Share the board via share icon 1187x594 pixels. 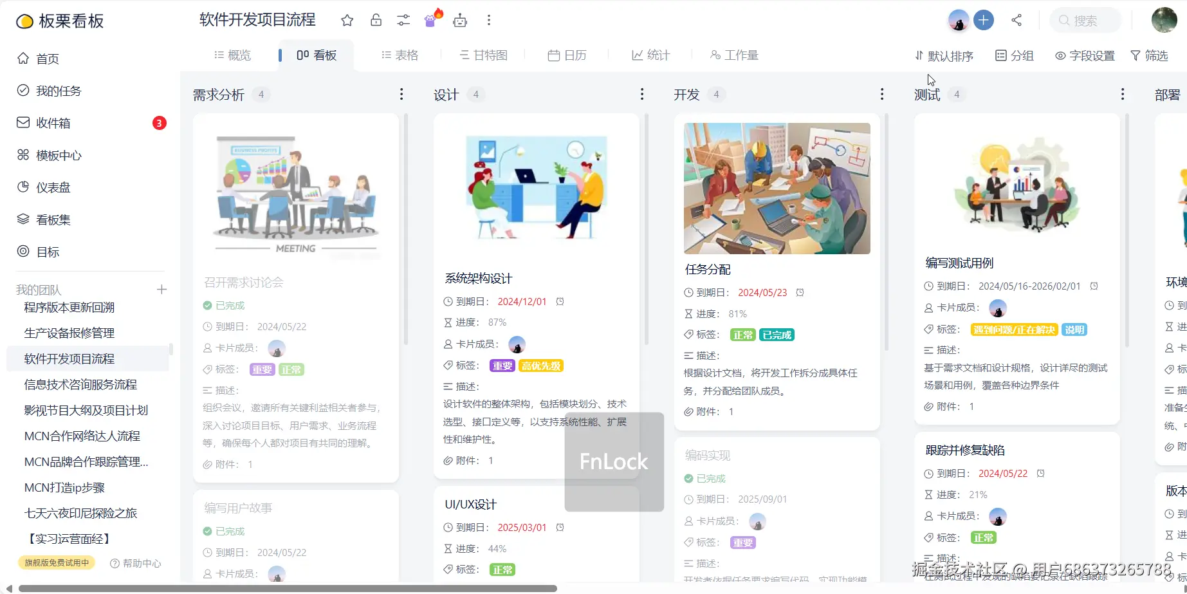point(1017,21)
